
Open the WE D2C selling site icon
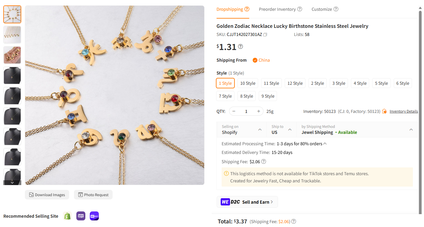(94, 216)
